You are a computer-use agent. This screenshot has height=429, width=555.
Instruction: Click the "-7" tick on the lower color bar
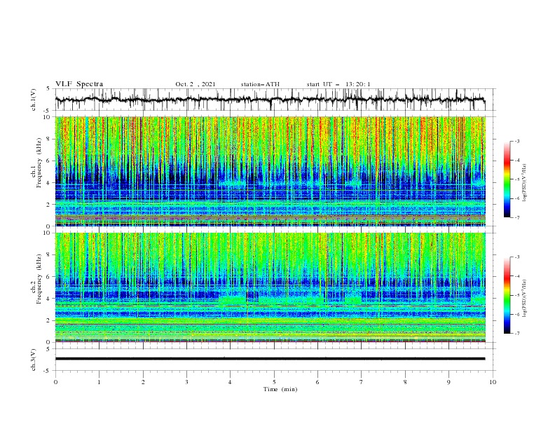[516, 334]
